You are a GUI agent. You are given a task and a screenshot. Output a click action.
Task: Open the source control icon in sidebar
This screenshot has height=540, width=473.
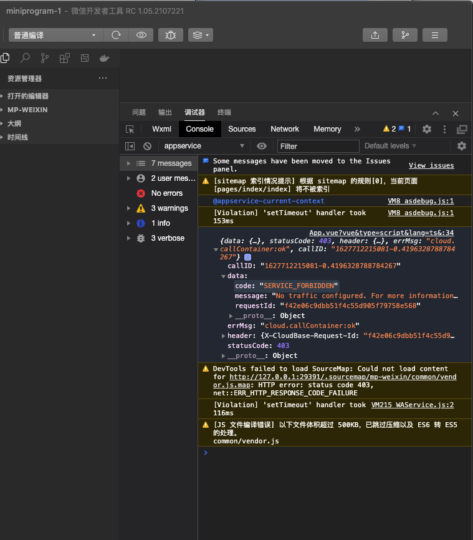(x=45, y=58)
